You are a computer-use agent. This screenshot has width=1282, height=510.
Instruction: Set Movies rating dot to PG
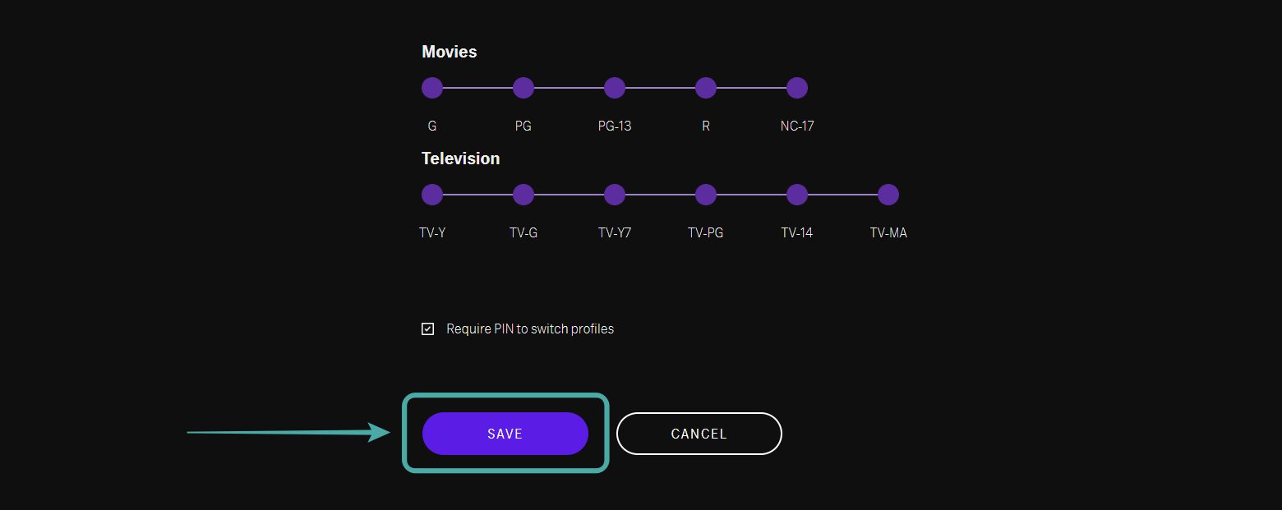click(x=523, y=88)
